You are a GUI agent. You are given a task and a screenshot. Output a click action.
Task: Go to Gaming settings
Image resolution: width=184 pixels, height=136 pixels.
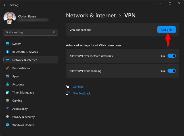pyautogui.click(x=31, y=101)
